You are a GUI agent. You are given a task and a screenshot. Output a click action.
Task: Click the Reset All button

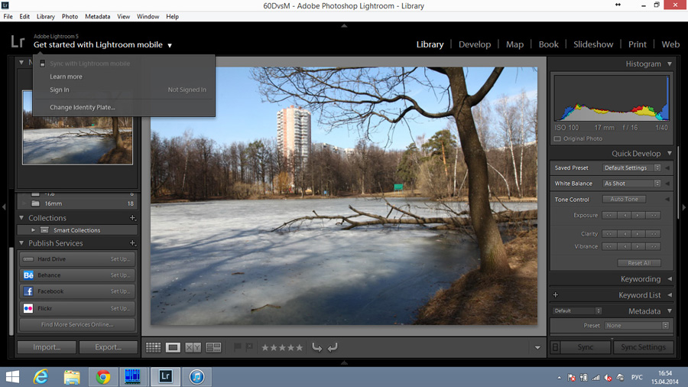tap(639, 263)
